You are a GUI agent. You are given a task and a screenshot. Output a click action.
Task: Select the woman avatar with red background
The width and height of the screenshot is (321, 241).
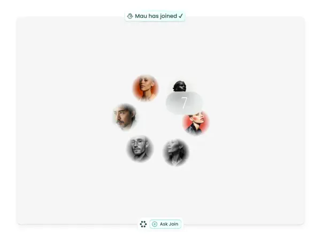click(x=195, y=123)
